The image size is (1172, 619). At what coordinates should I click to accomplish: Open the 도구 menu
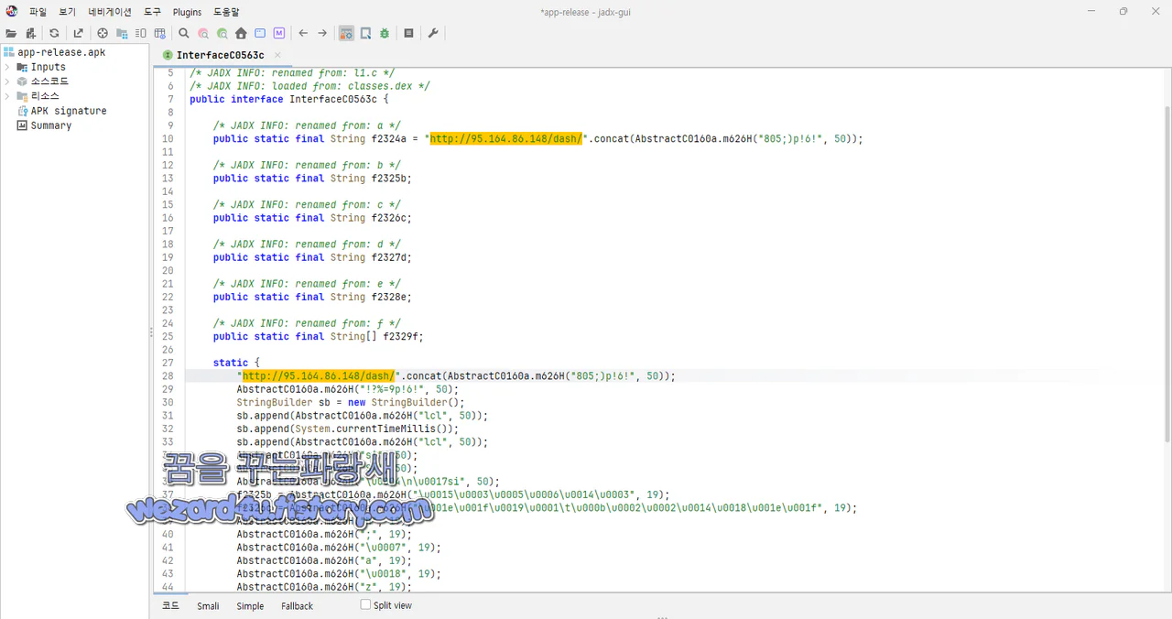click(x=152, y=12)
